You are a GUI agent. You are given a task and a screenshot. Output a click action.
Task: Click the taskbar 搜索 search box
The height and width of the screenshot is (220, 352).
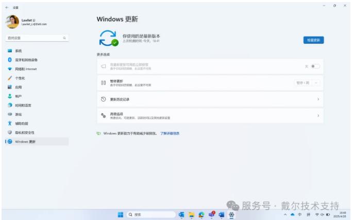point(151,215)
